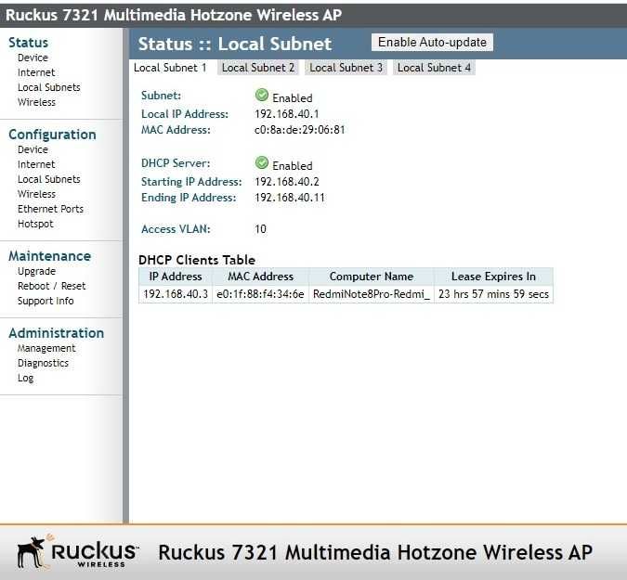The image size is (627, 580).
Task: Click the Subnet: field label
Action: tap(161, 96)
